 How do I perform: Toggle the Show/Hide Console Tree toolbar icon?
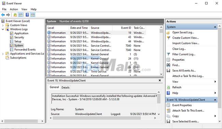coord(20,15)
